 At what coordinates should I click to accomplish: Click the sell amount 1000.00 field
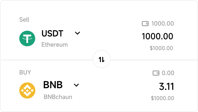click(157, 36)
